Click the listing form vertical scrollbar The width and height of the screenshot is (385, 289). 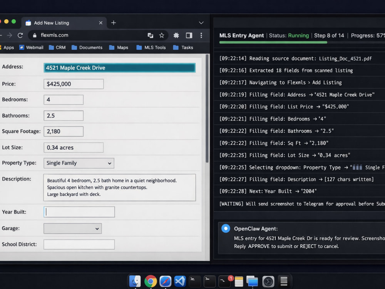click(207, 109)
